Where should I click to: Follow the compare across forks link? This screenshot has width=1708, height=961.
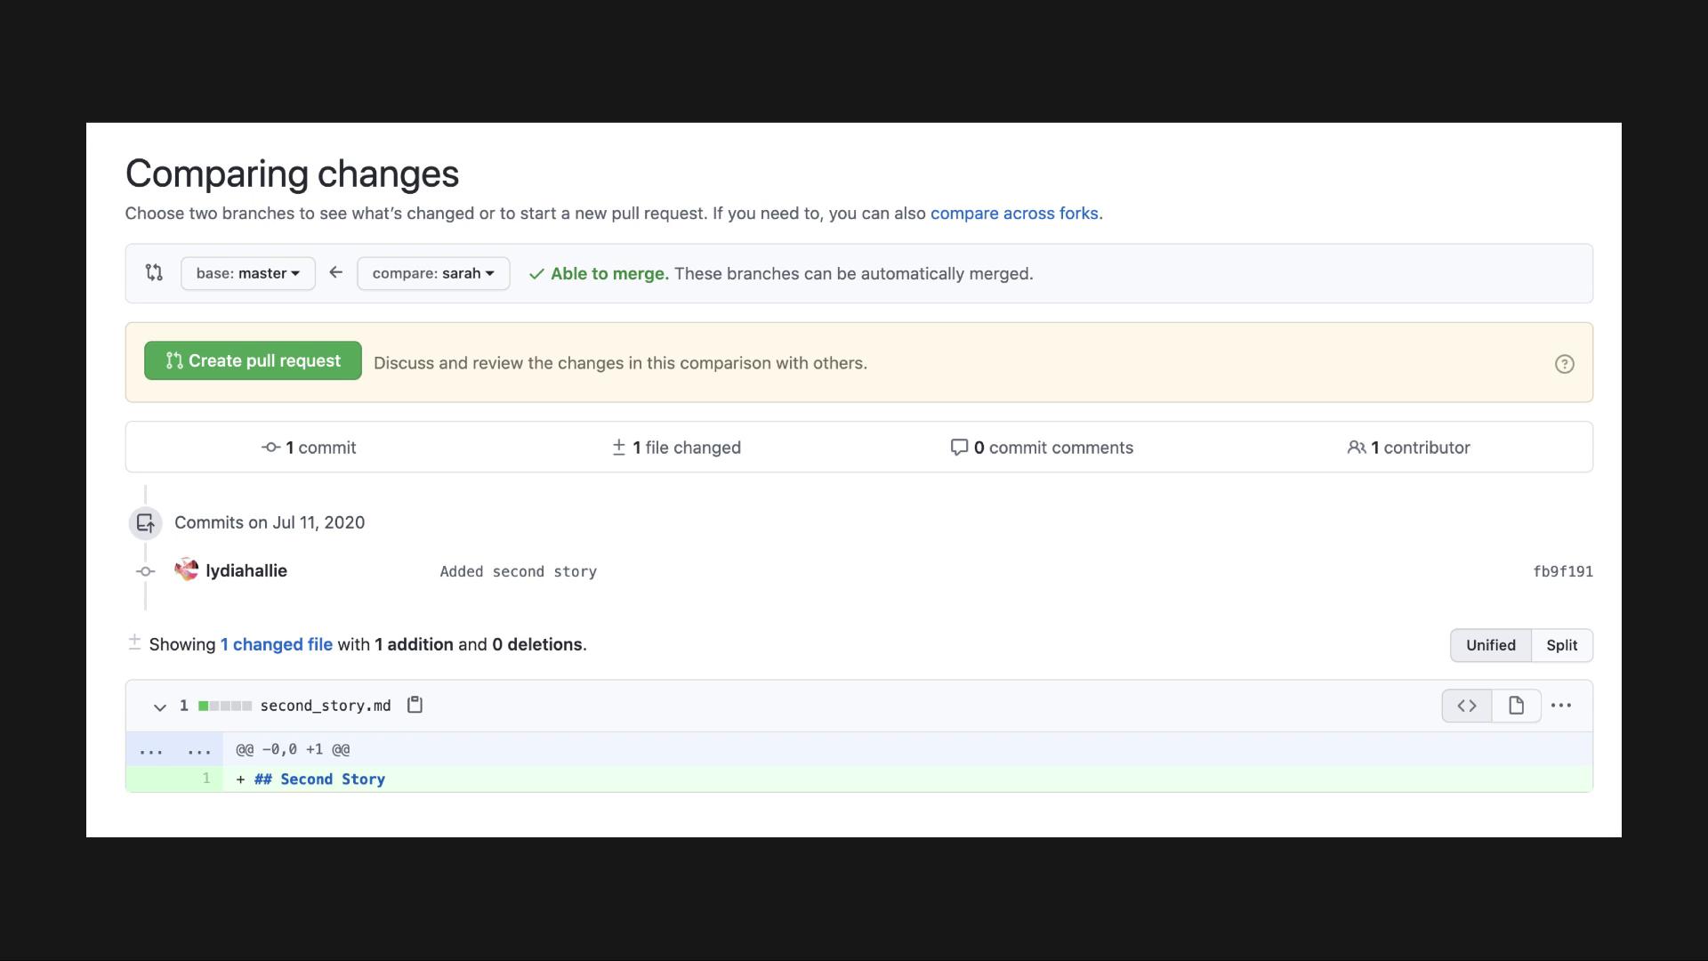pos(1014,214)
